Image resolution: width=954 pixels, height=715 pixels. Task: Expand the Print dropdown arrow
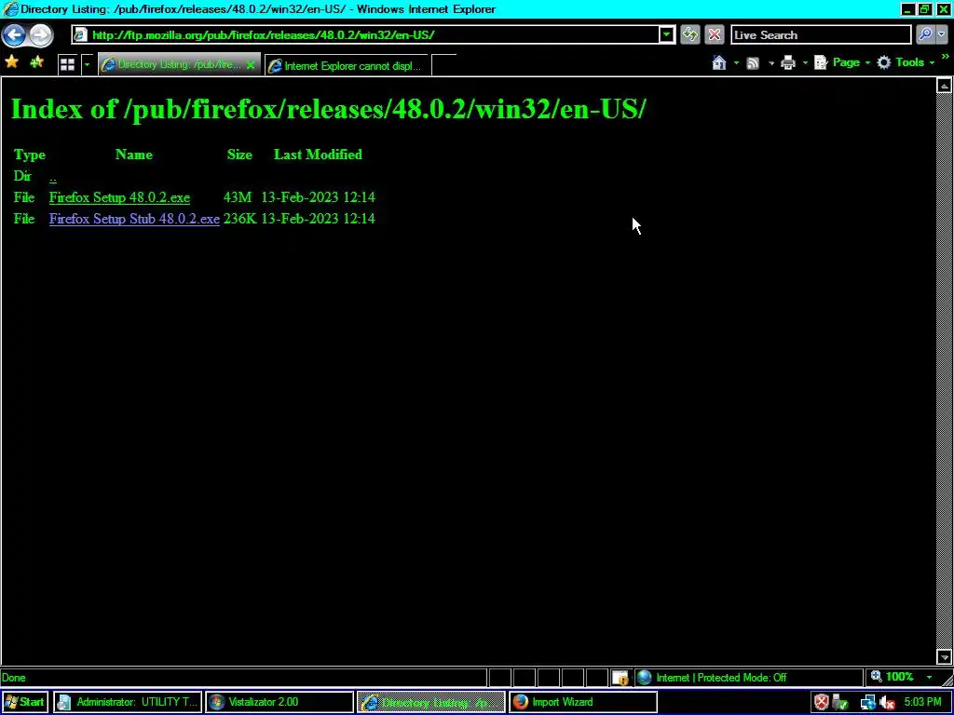(805, 62)
